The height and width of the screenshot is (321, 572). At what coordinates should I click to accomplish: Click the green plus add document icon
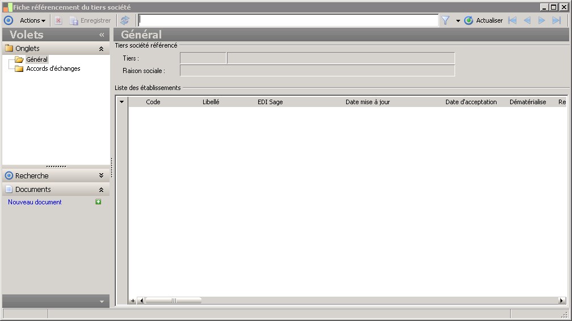[98, 202]
